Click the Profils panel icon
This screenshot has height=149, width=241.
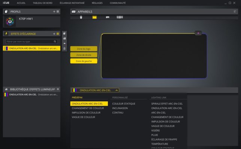(6, 12)
